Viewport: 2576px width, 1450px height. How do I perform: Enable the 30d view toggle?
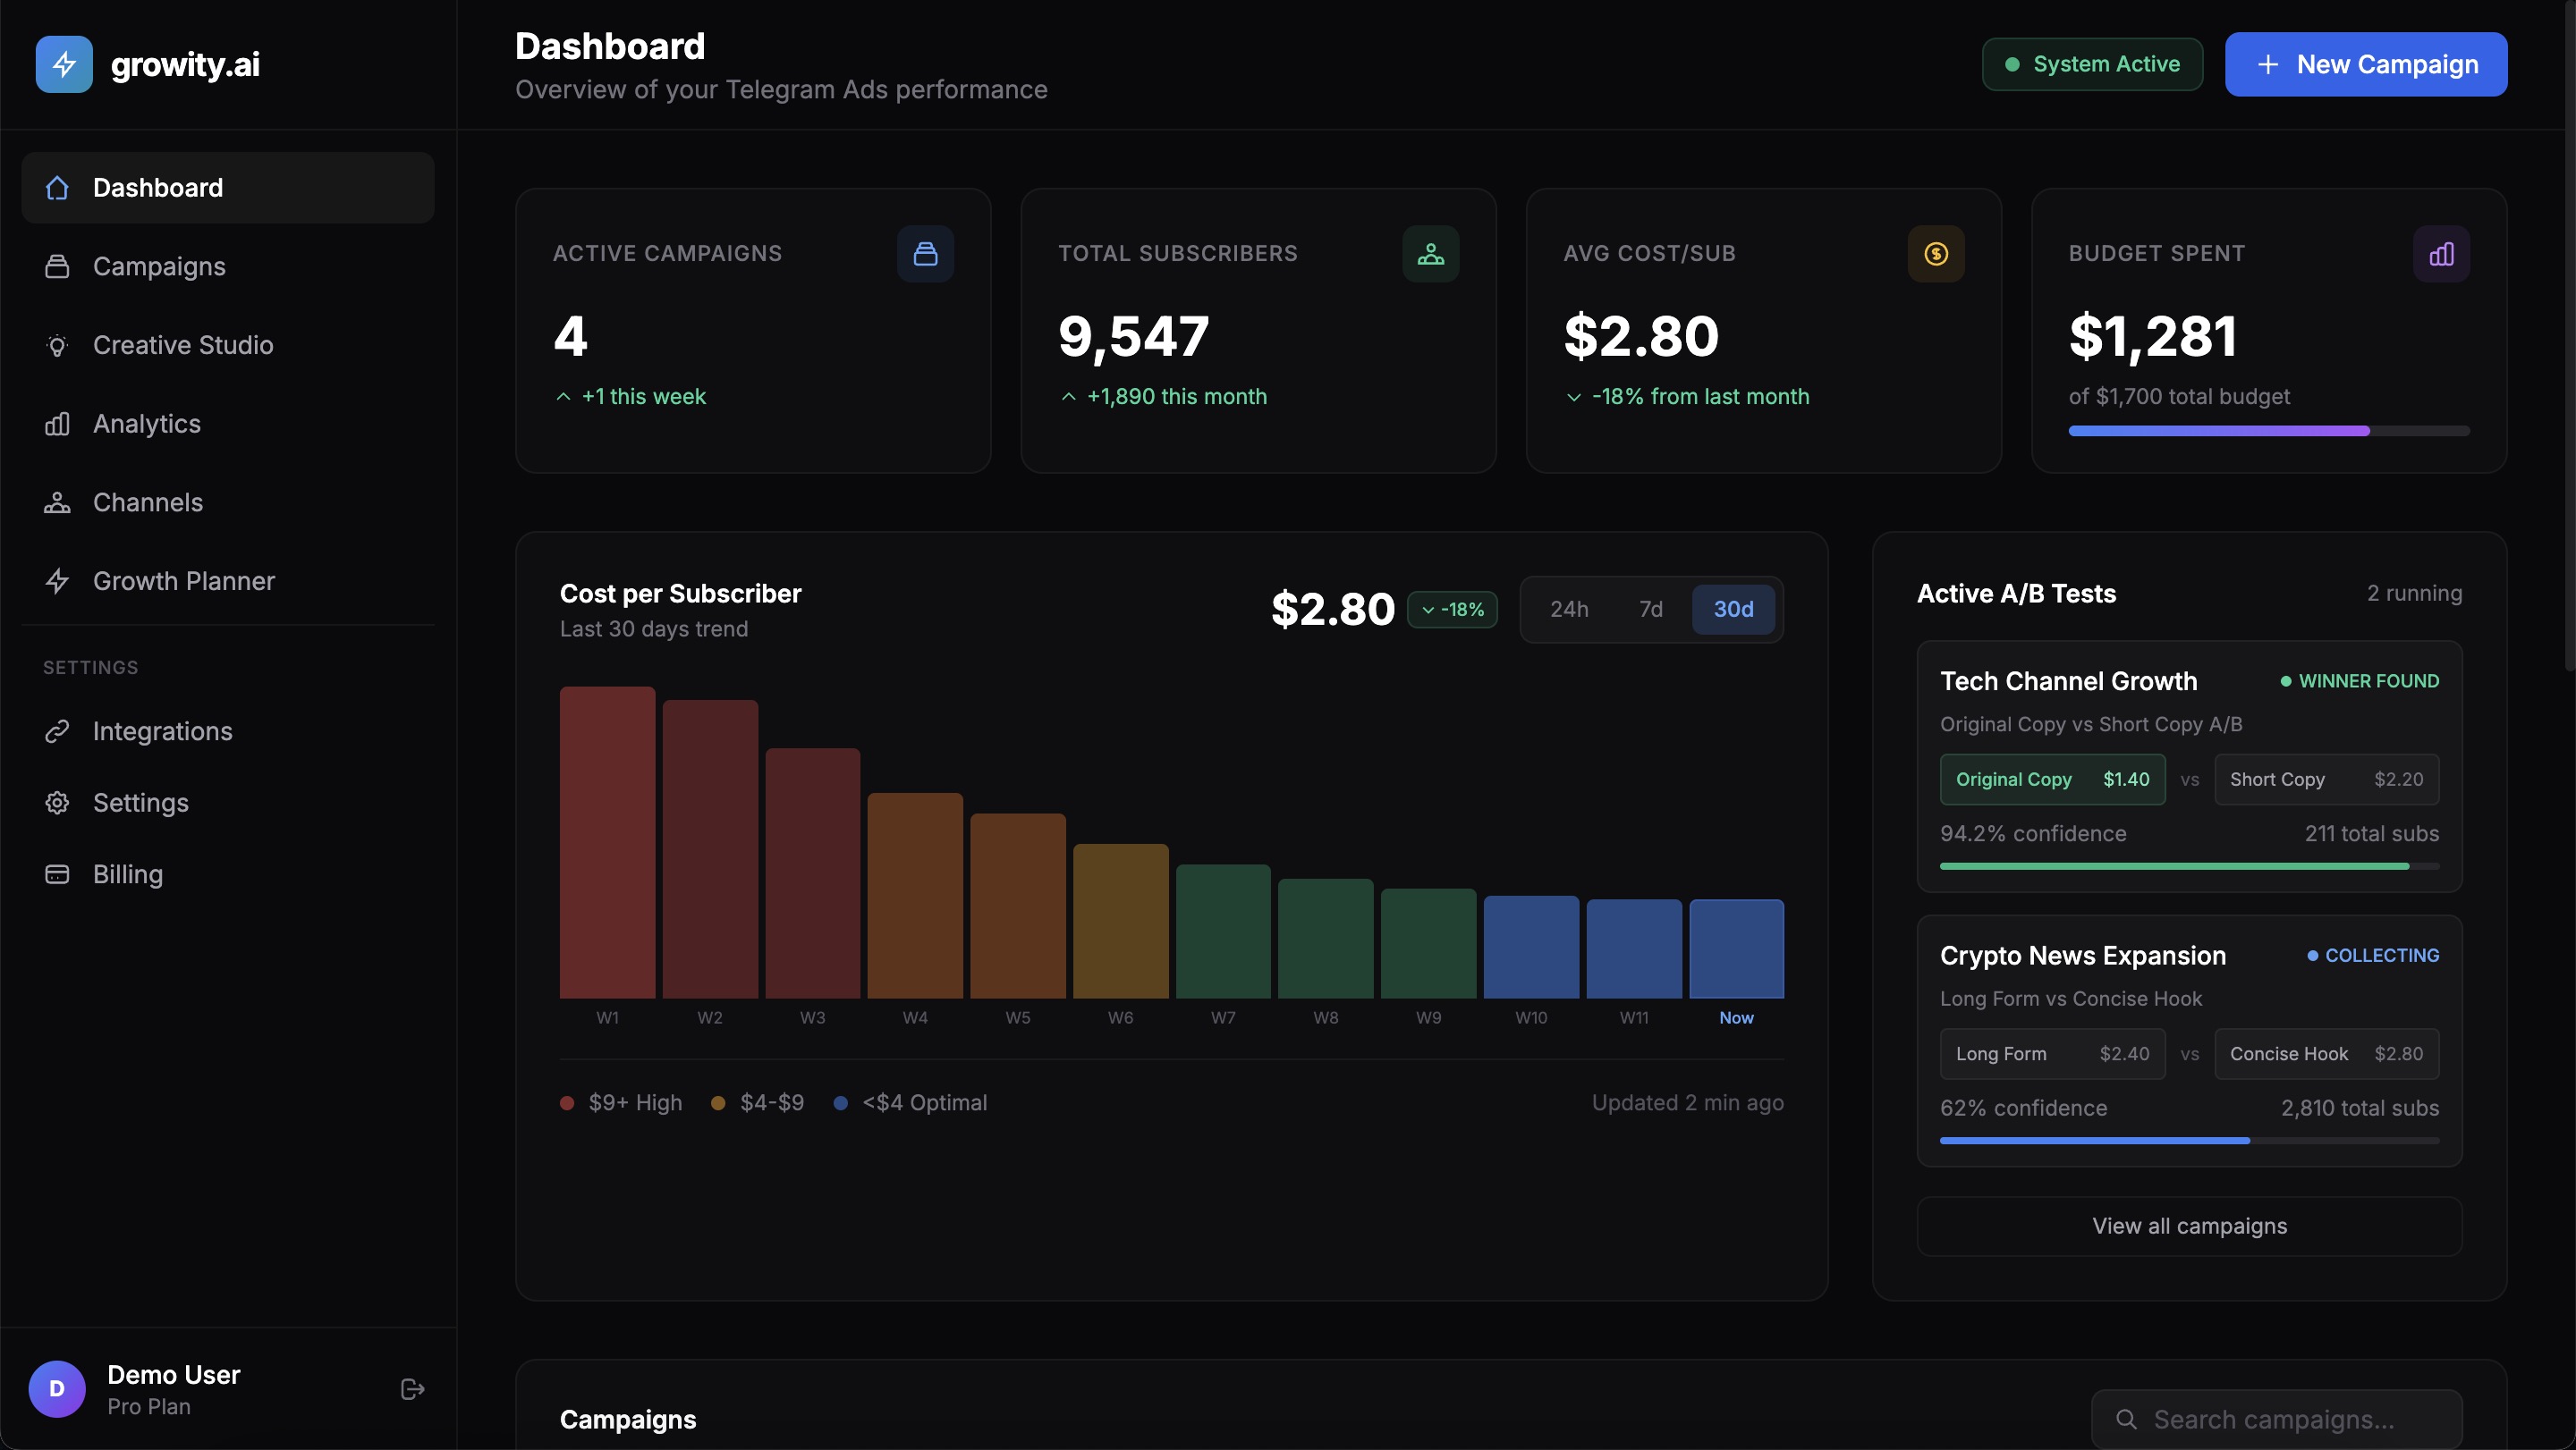click(1732, 609)
